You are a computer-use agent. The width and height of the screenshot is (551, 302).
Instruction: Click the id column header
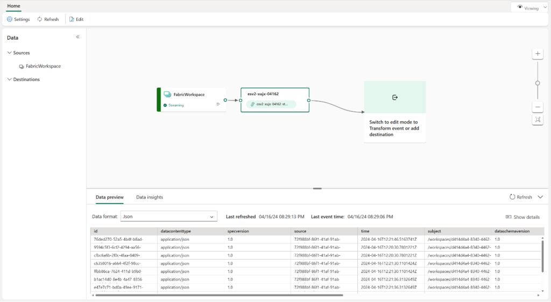pyautogui.click(x=124, y=231)
